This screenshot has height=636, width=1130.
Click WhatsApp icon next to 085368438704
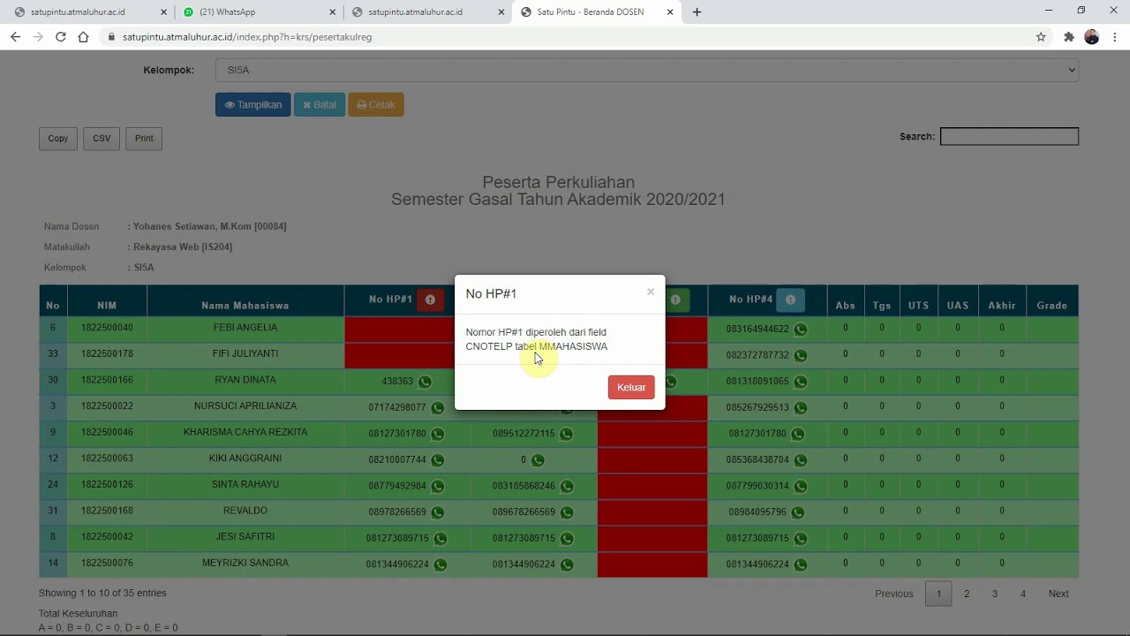coord(800,460)
